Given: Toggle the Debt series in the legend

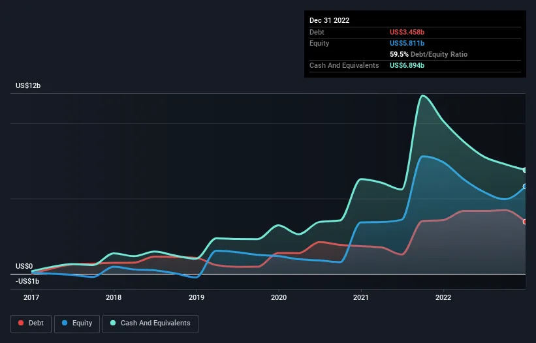Looking at the screenshot, I should click(31, 323).
